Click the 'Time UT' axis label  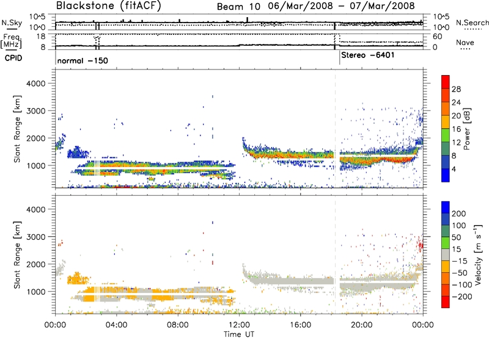pyautogui.click(x=239, y=334)
